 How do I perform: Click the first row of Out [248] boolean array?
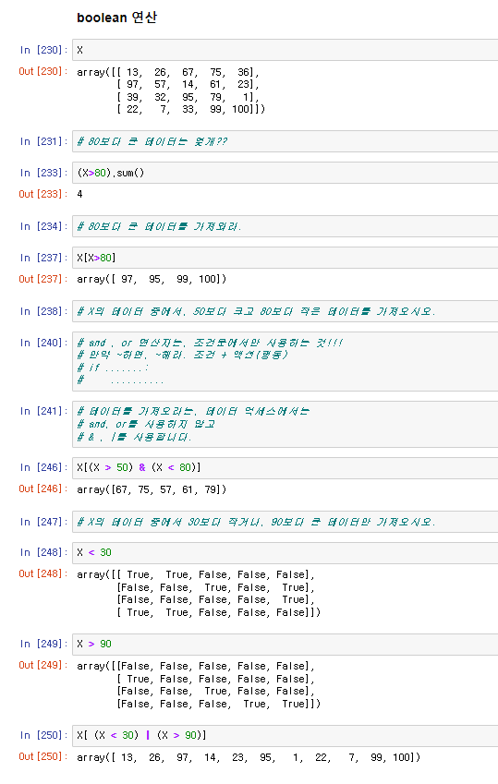click(196, 574)
